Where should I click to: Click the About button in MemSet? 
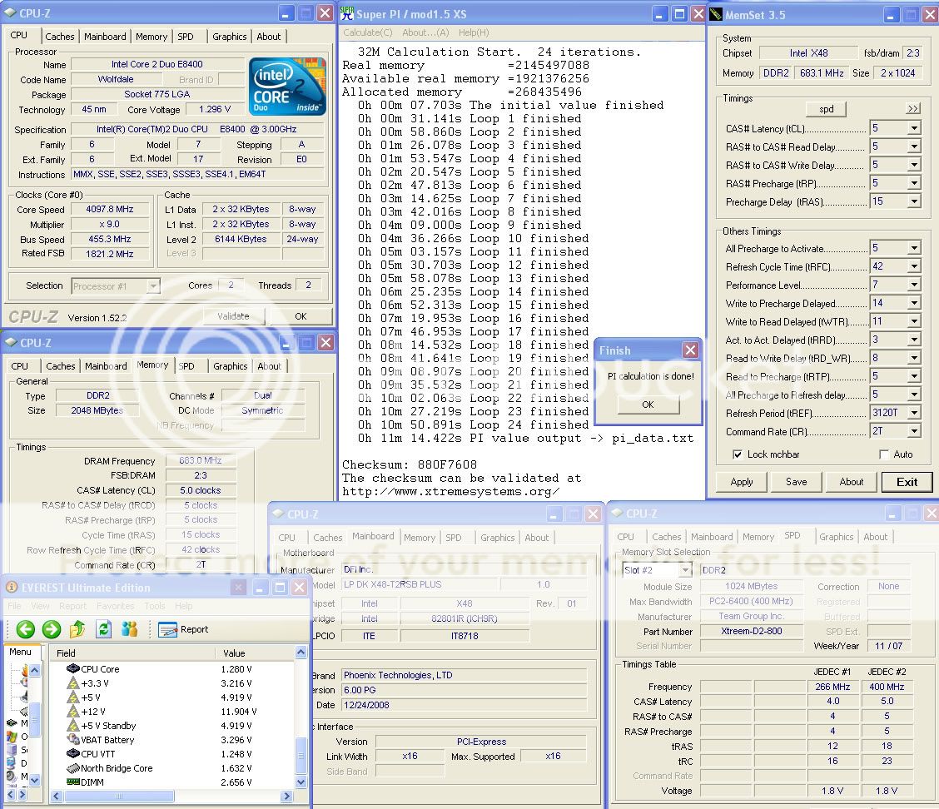(x=851, y=481)
